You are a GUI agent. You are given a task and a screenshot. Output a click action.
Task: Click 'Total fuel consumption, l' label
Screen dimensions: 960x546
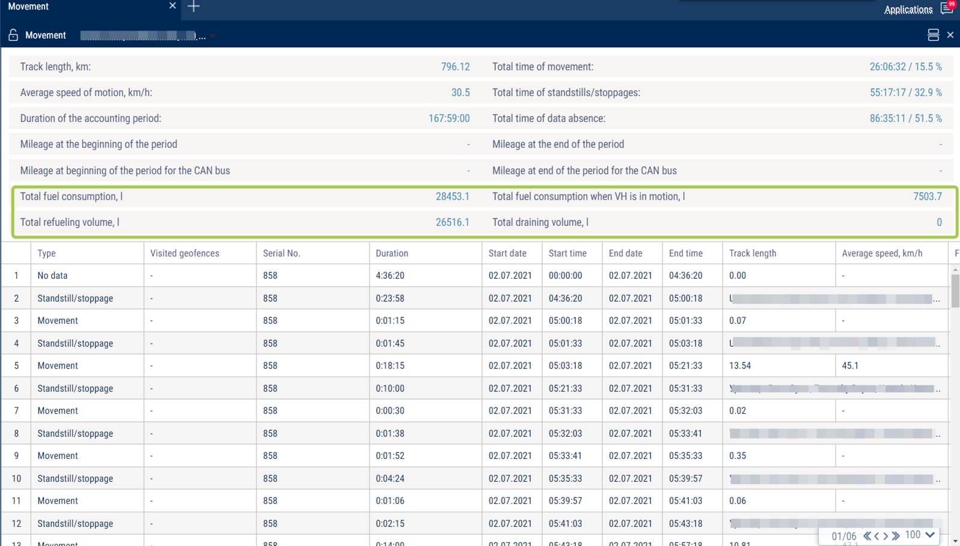click(x=71, y=196)
